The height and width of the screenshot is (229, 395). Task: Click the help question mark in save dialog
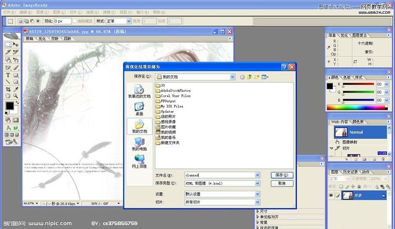pyautogui.click(x=284, y=67)
